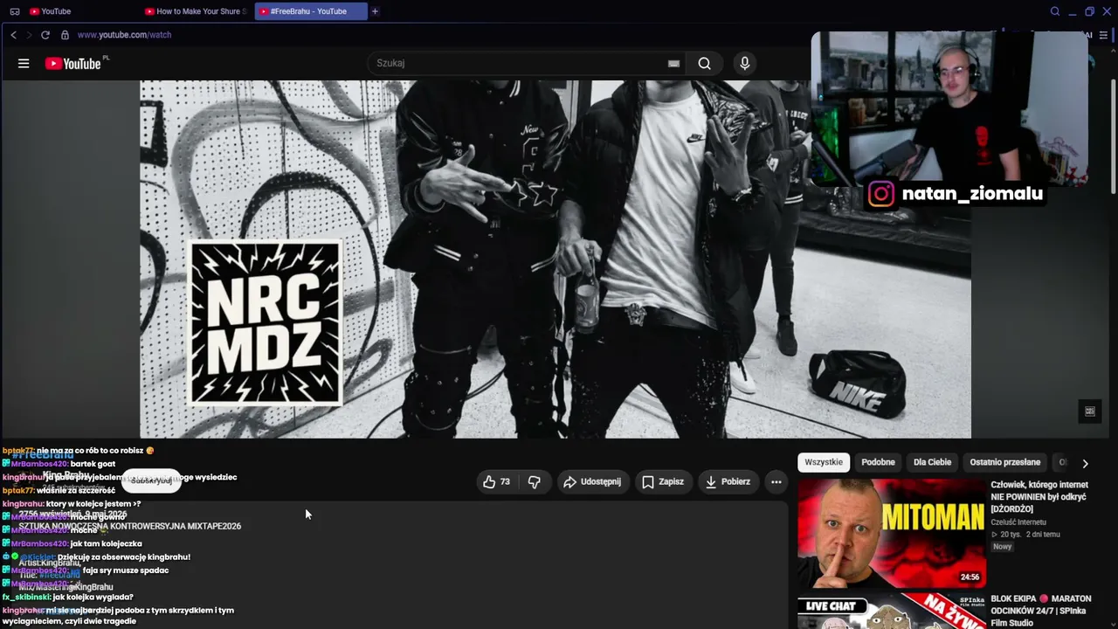Open the Czeluść Internetu channel
Screen dimensions: 1118x629
coord(1018,522)
